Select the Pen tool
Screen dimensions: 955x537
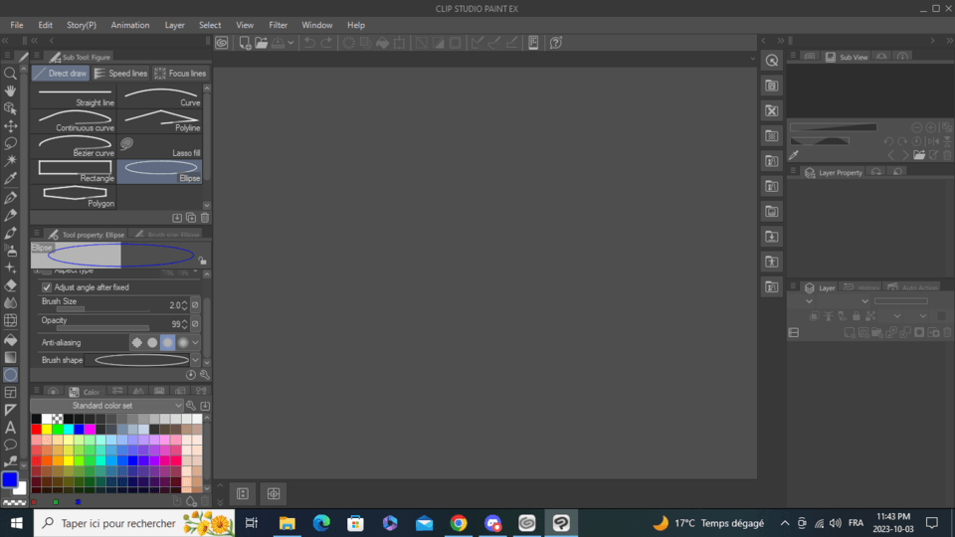(10, 197)
